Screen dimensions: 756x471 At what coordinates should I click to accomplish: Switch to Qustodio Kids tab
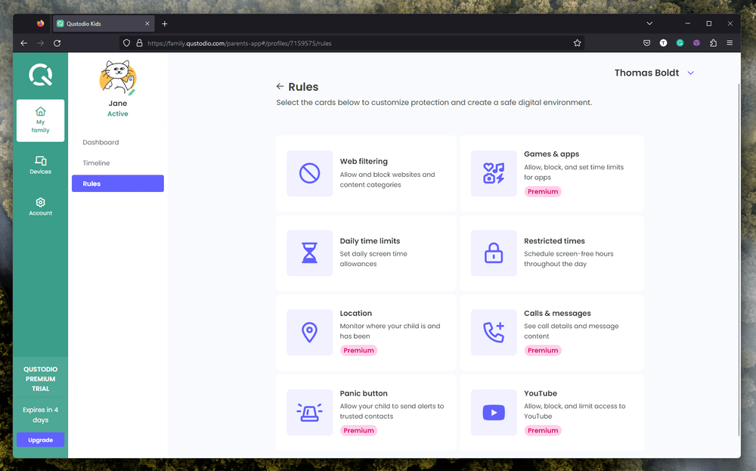[103, 23]
